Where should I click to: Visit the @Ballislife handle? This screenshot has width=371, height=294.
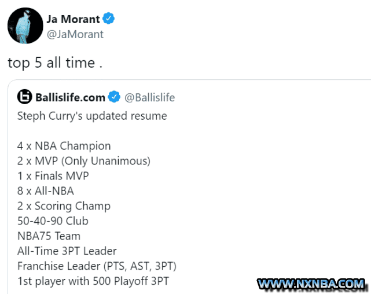(x=149, y=97)
